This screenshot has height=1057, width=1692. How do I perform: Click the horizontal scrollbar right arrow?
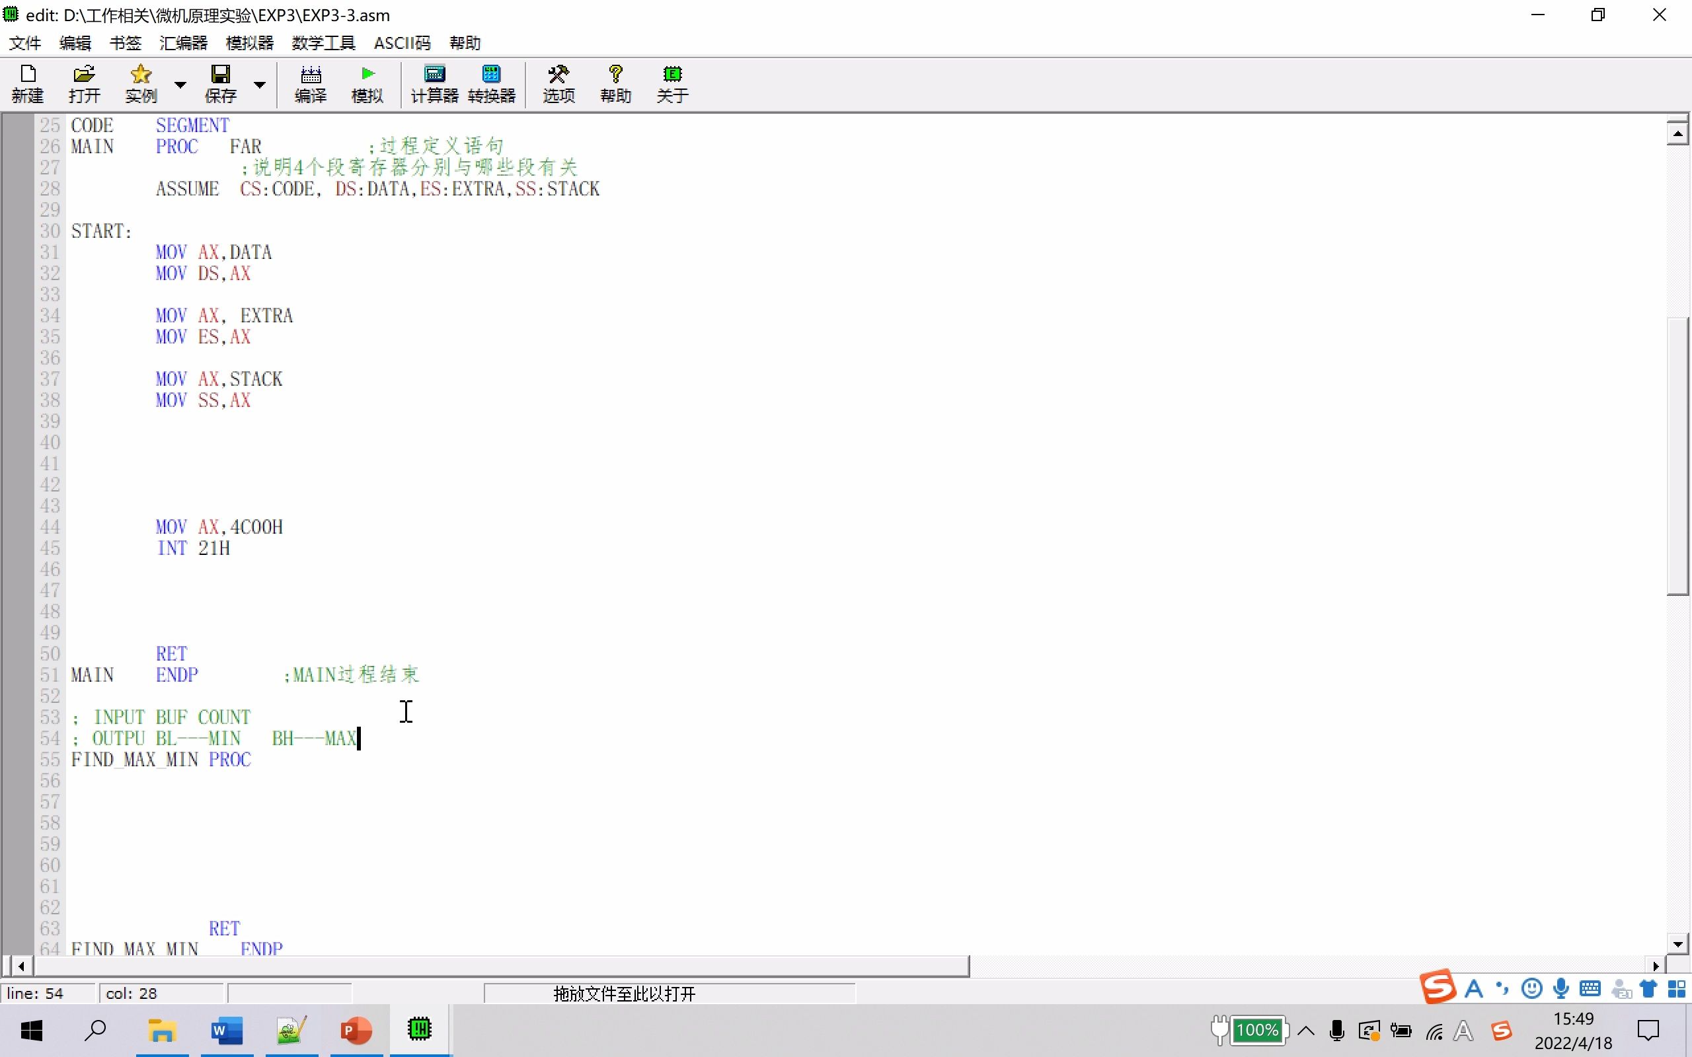[x=1656, y=966]
